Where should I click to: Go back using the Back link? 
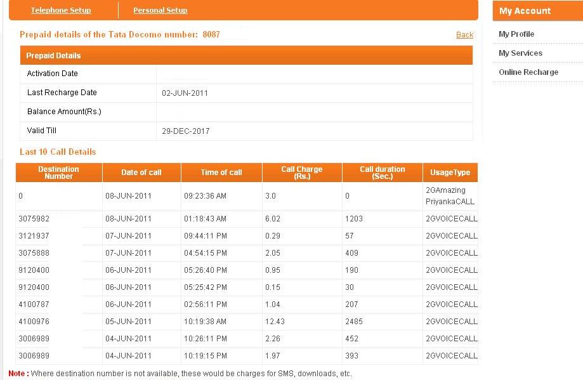click(464, 35)
